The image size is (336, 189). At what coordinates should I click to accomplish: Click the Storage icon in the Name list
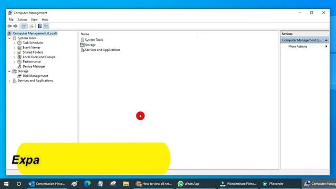(82, 45)
